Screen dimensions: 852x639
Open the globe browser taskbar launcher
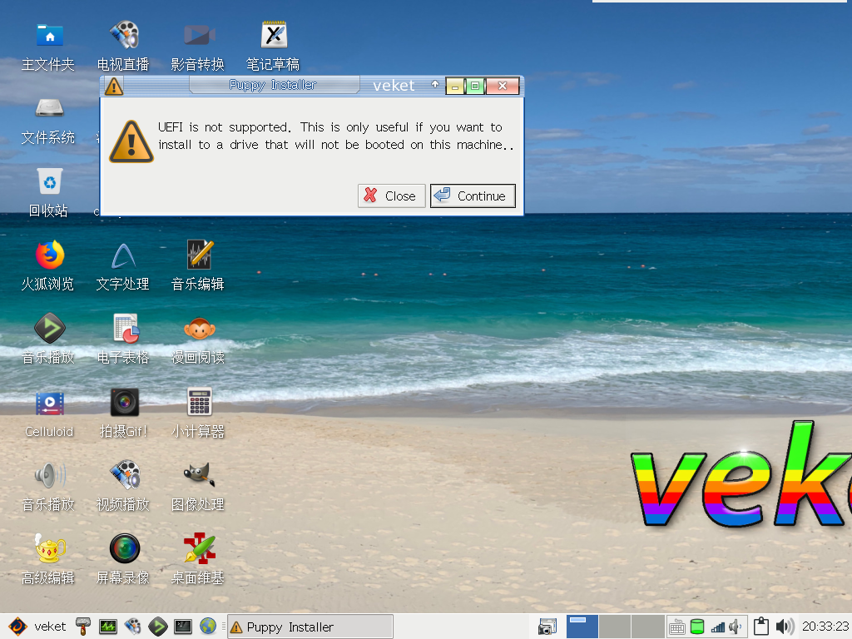(x=207, y=627)
